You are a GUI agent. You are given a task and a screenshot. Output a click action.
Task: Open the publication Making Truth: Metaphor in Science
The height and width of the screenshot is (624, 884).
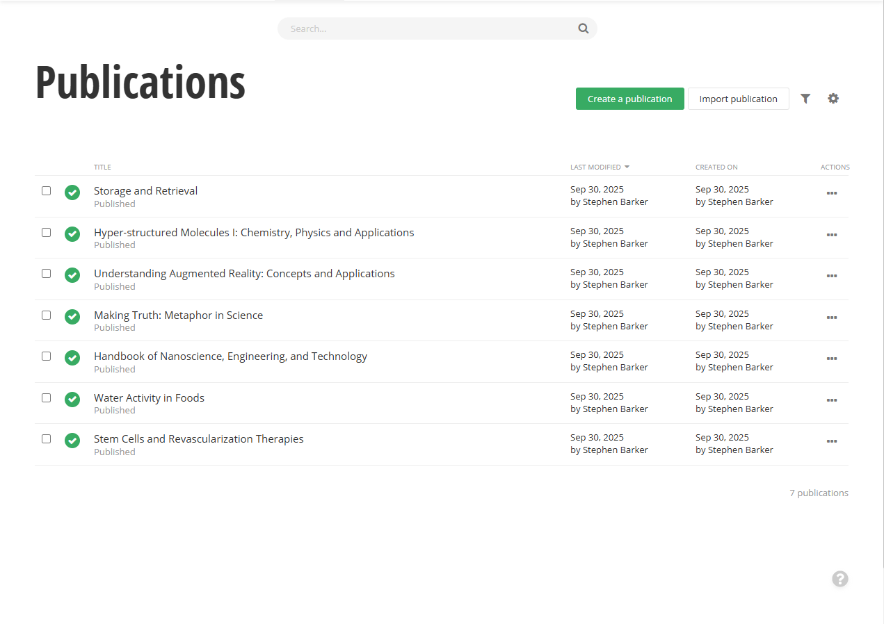click(x=178, y=315)
